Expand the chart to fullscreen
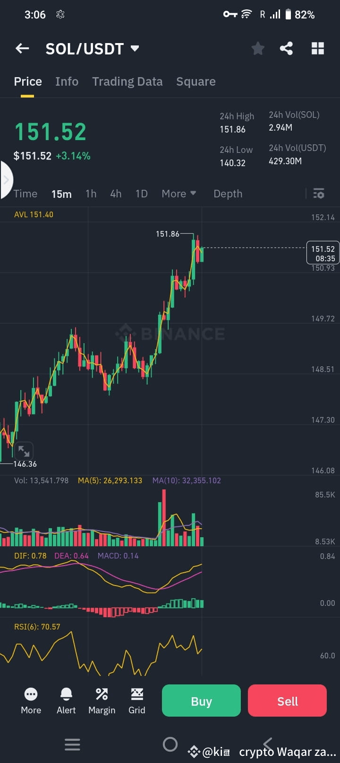 tap(24, 451)
